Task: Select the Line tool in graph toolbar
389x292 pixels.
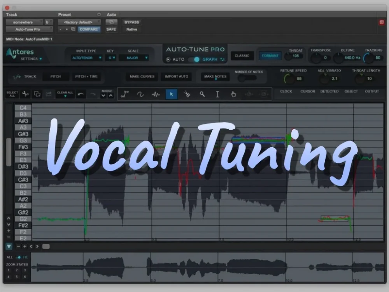Action: click(x=124, y=94)
